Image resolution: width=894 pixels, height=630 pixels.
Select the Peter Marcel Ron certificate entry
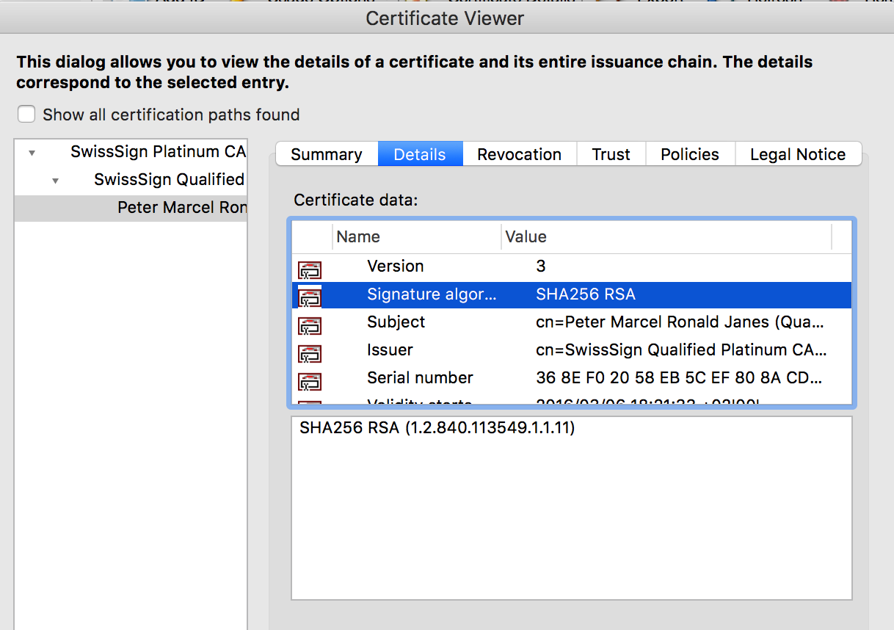point(181,208)
